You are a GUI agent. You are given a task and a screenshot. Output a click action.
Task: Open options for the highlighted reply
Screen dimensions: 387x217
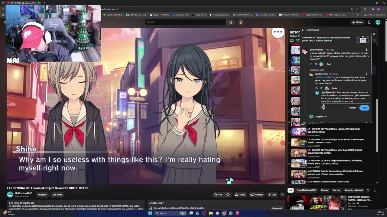click(x=366, y=74)
